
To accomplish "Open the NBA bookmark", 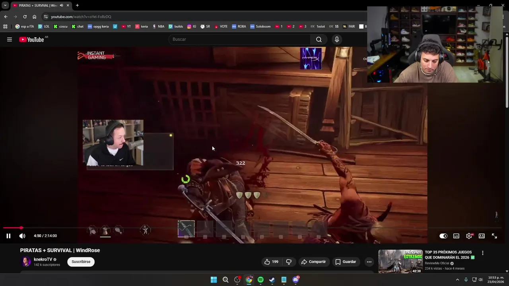I will (x=158, y=27).
